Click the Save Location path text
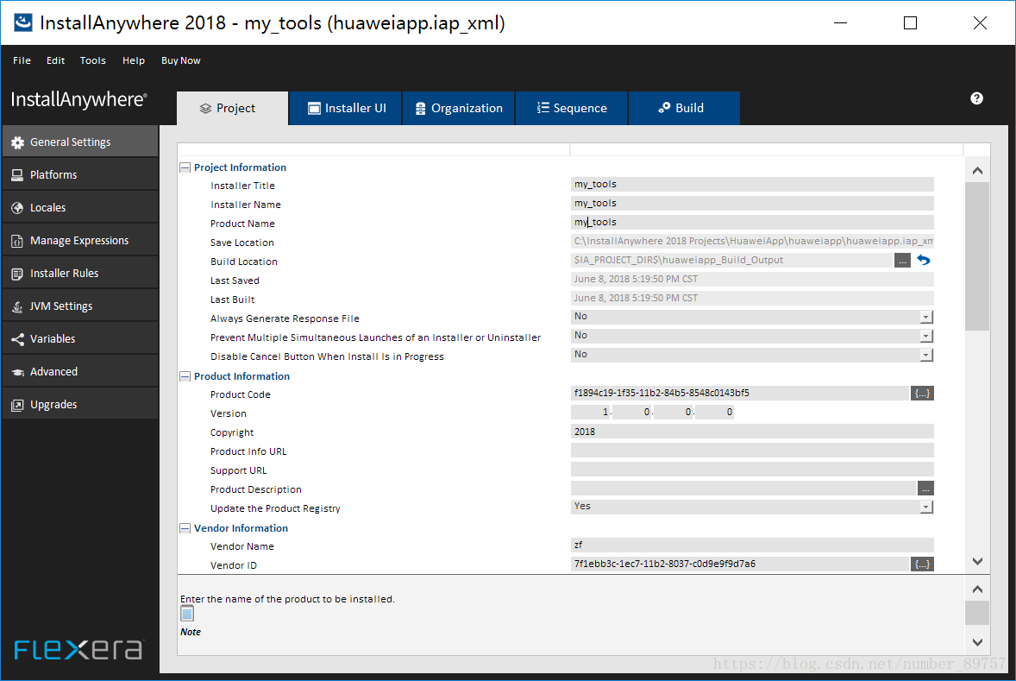This screenshot has width=1016, height=681. (753, 242)
